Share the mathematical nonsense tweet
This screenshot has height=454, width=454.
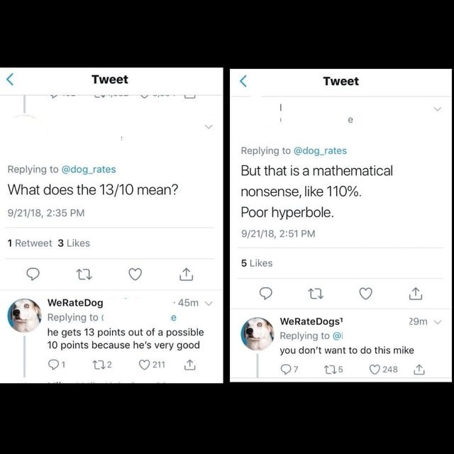click(x=417, y=293)
